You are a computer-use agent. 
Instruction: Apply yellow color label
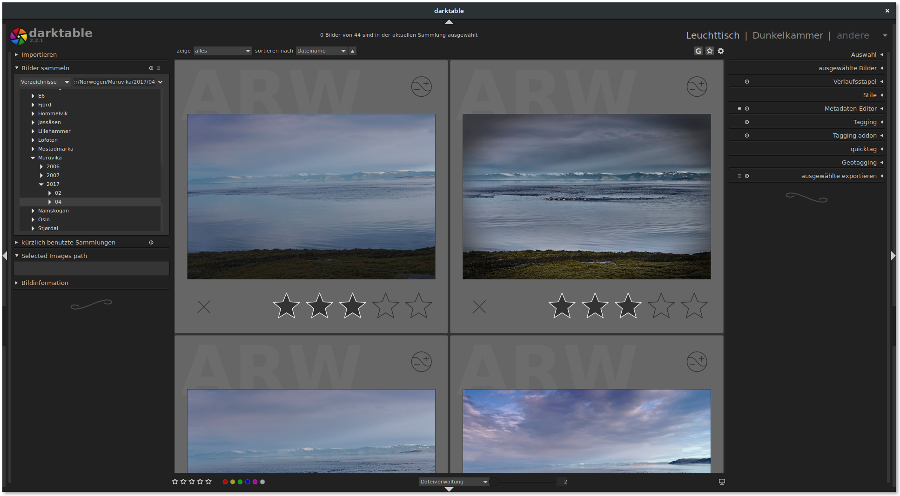233,482
